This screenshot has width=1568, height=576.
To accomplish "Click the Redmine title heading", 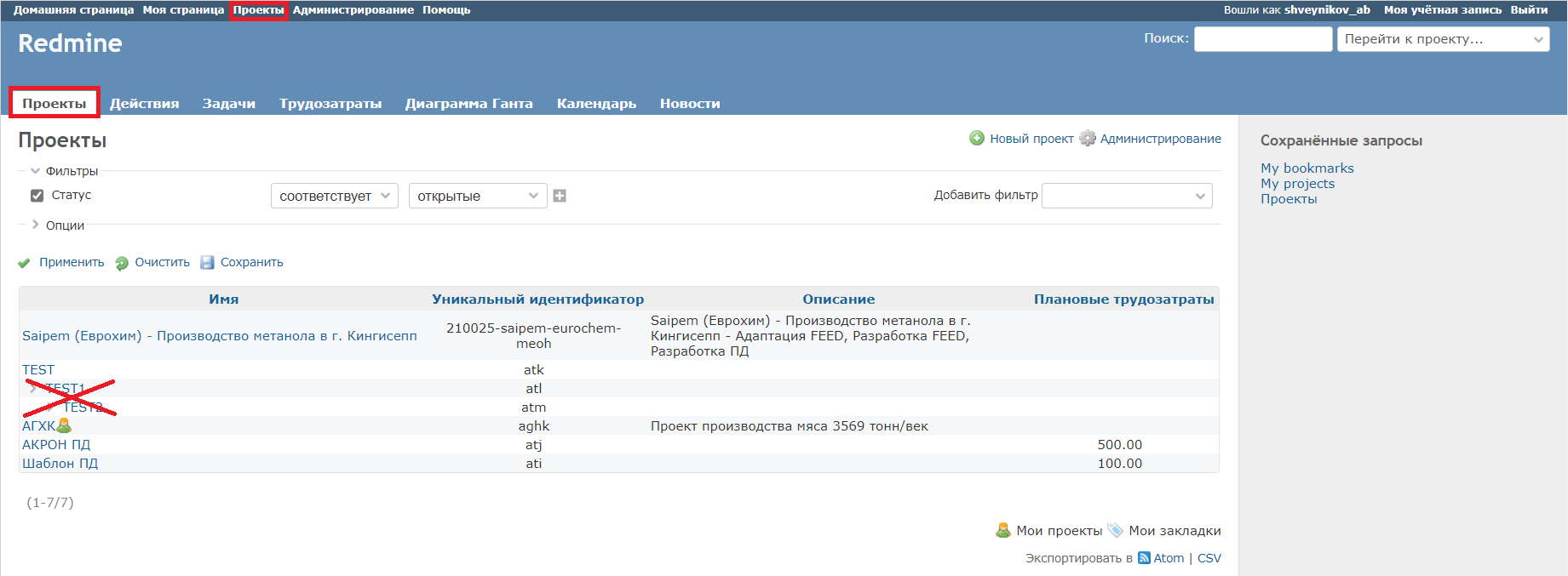I will coord(70,43).
